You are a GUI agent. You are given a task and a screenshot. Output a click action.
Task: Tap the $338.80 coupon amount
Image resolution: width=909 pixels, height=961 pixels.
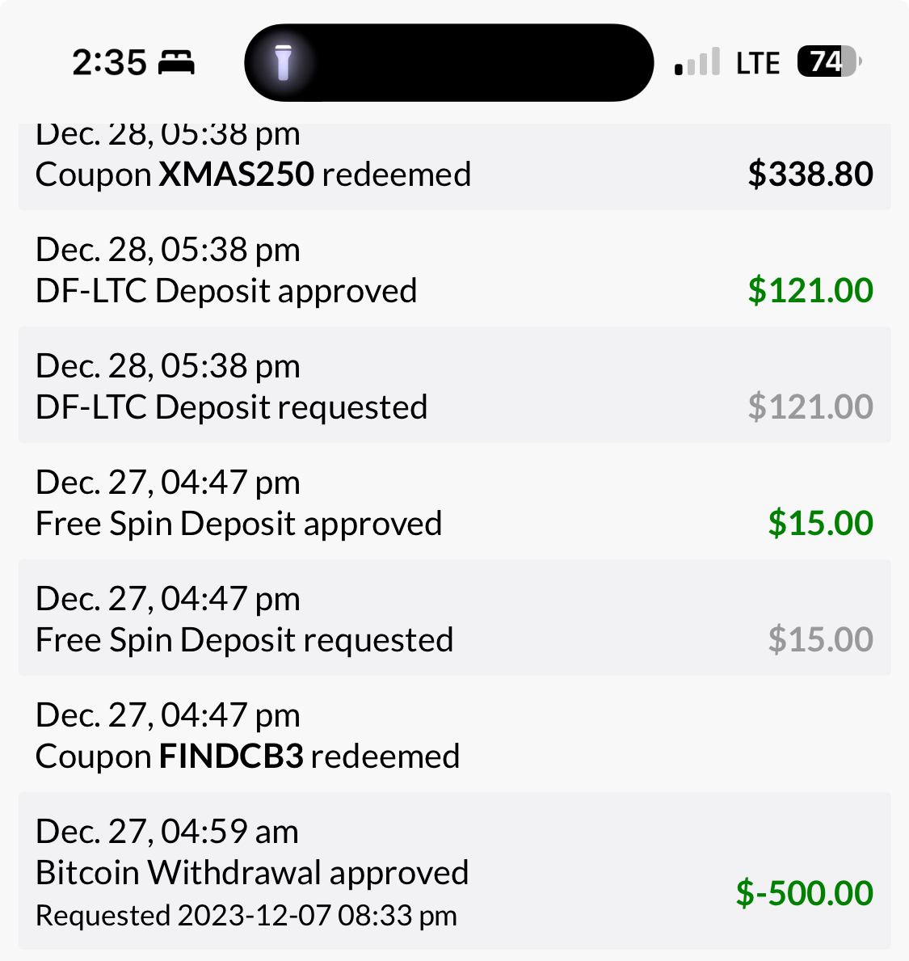click(810, 175)
